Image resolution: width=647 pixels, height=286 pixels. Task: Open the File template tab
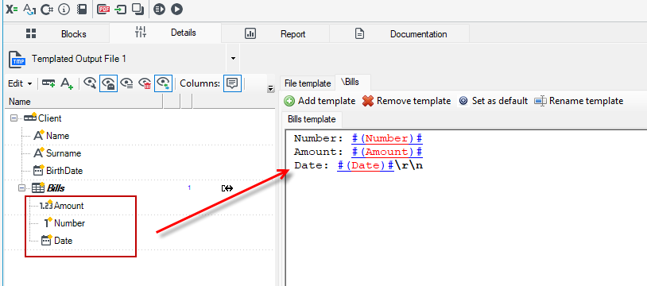(x=308, y=83)
